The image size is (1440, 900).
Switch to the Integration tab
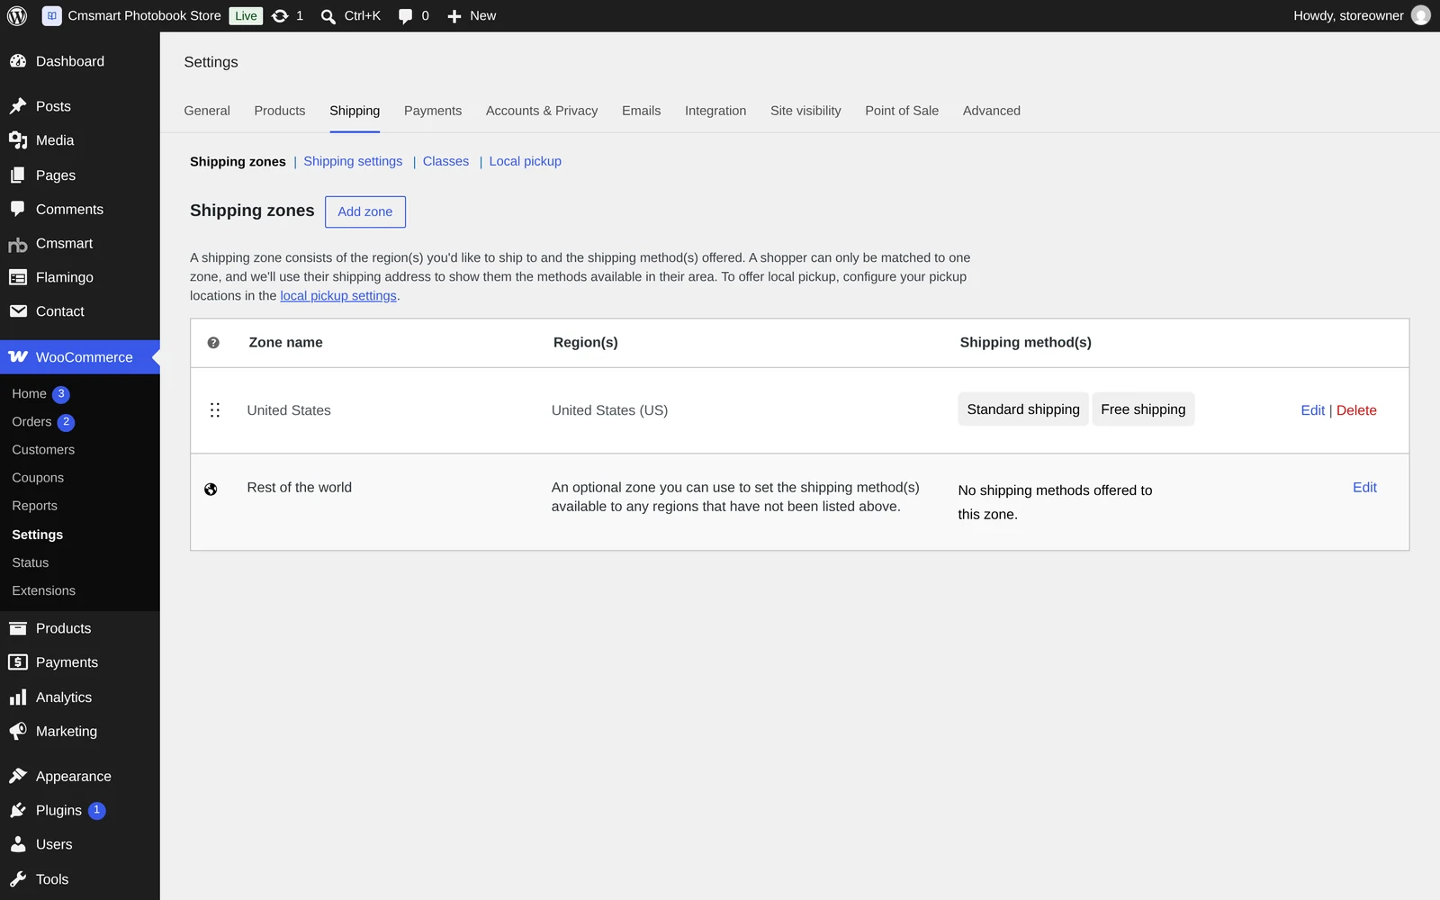point(715,111)
